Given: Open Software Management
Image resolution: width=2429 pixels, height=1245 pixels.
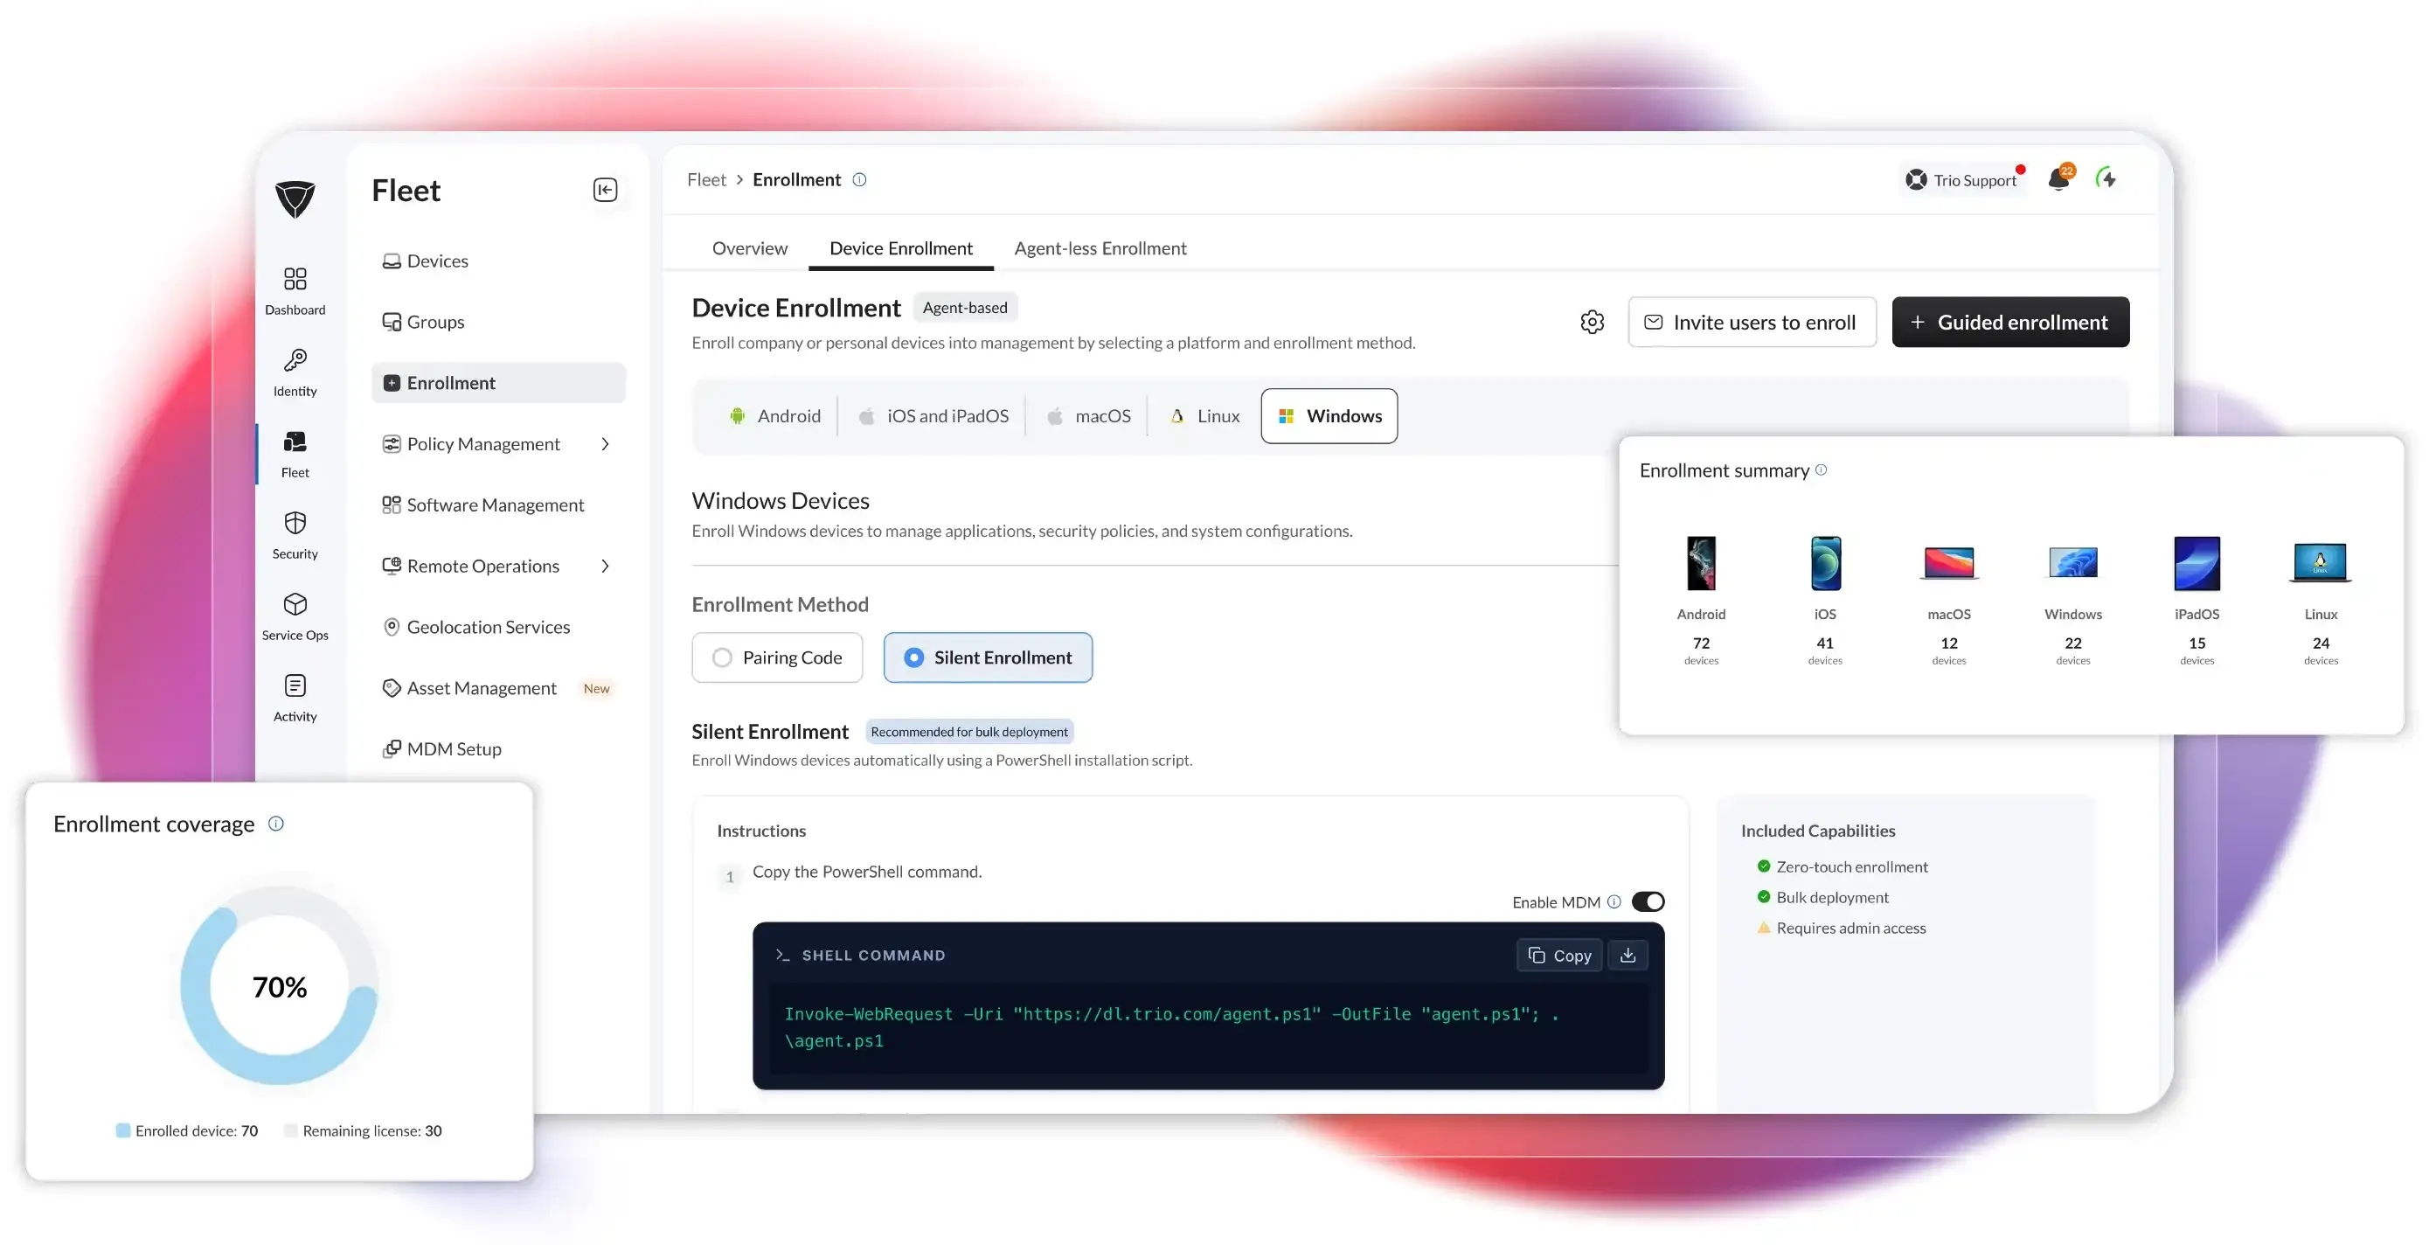Looking at the screenshot, I should [499, 504].
